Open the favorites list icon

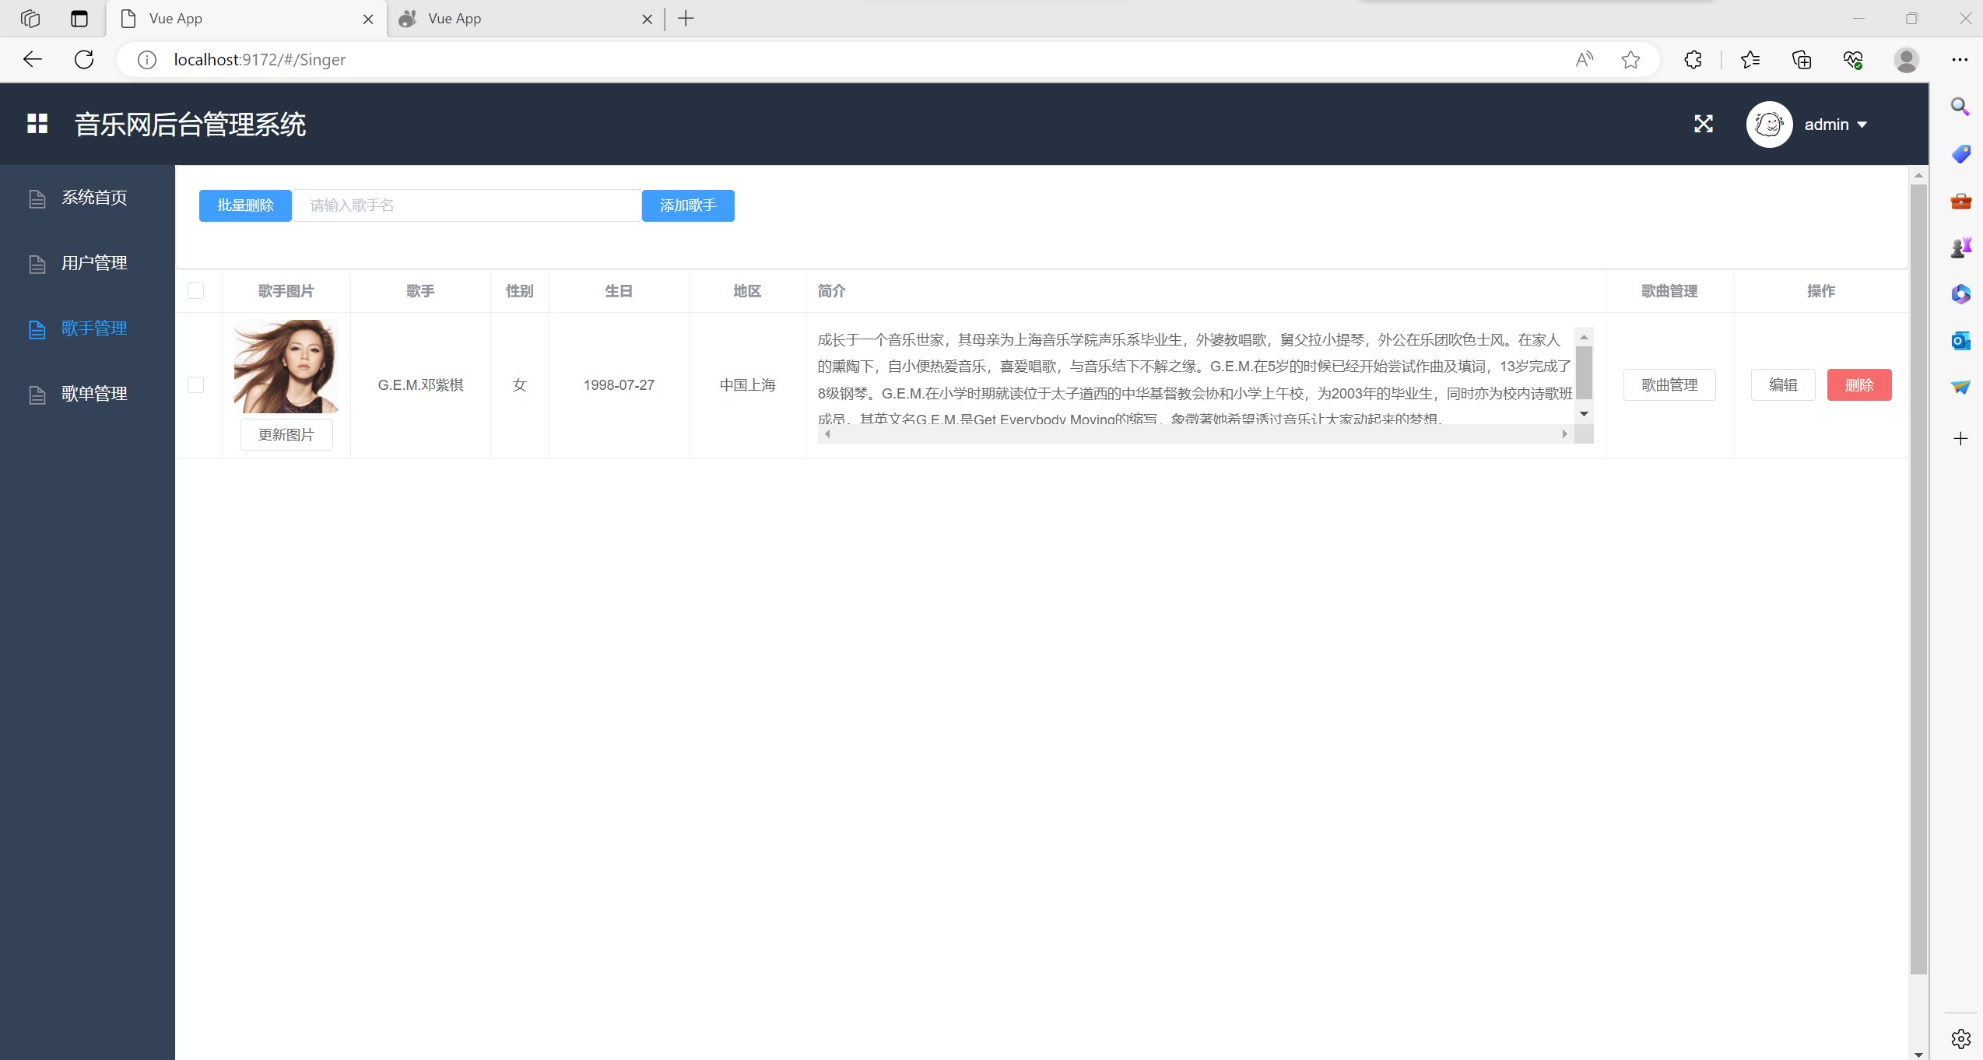[x=1750, y=60]
